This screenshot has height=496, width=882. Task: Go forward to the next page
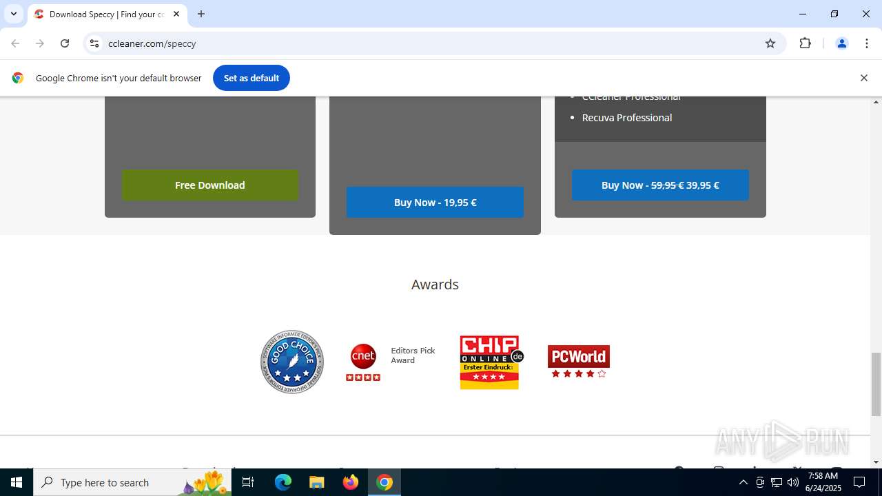pos(40,43)
